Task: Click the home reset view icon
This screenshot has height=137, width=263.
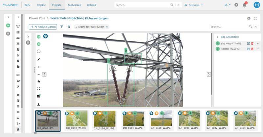Action: point(38,81)
